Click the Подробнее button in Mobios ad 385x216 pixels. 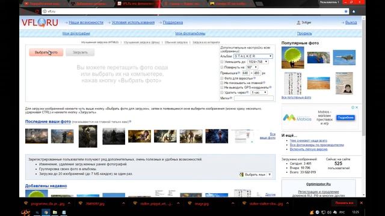[345, 118]
